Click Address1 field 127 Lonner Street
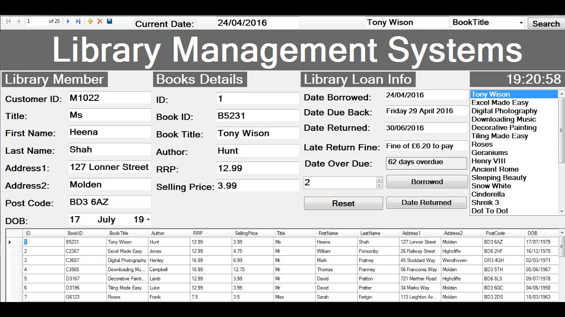 (110, 167)
